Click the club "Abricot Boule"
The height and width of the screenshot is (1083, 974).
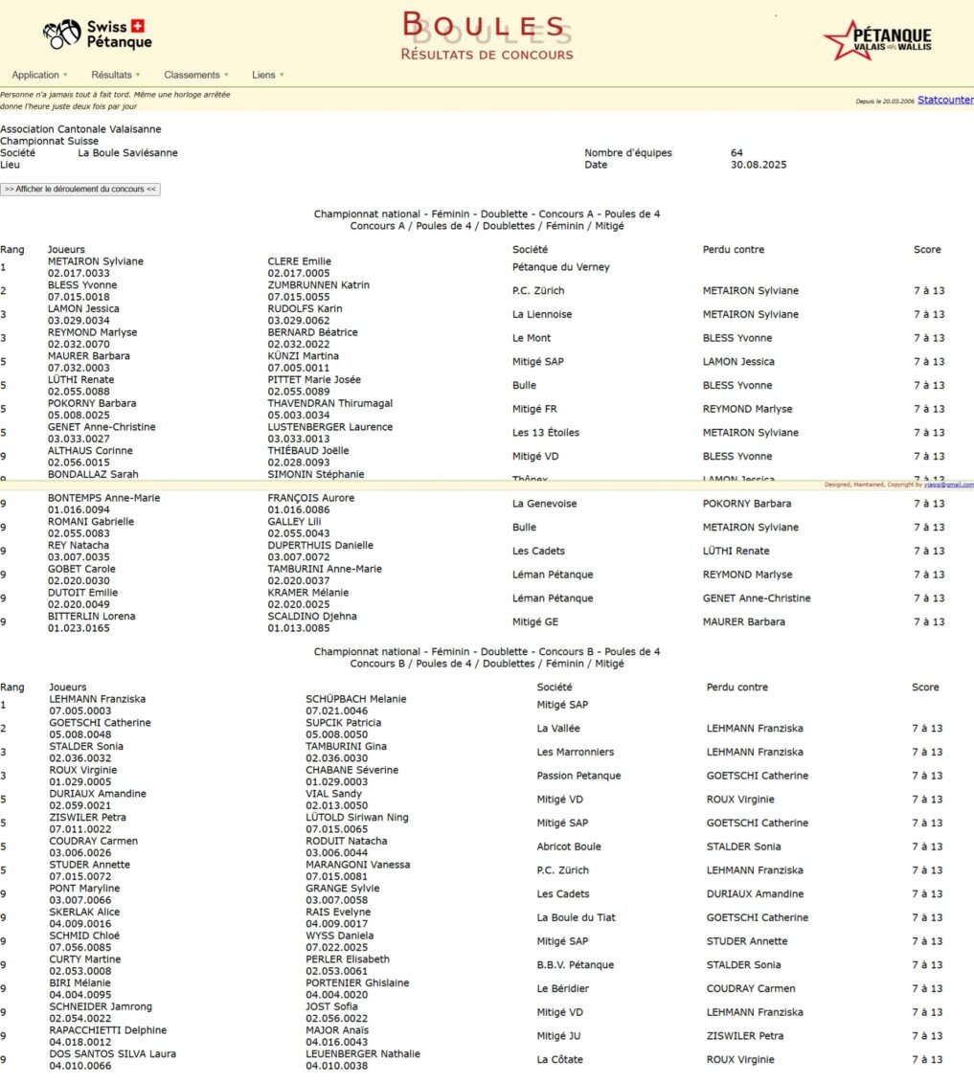pos(569,846)
